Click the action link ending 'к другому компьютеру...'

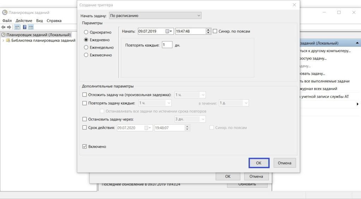click(325, 51)
